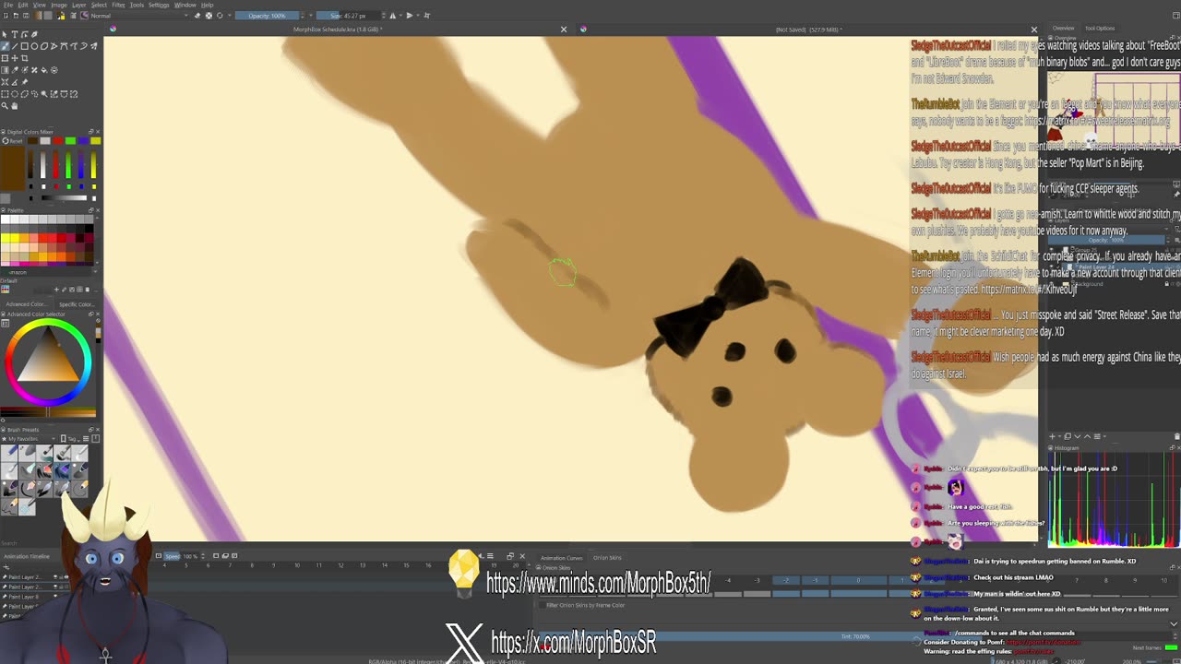Click the new document toolbar icon
This screenshot has height=664, width=1181.
pyautogui.click(x=6, y=16)
